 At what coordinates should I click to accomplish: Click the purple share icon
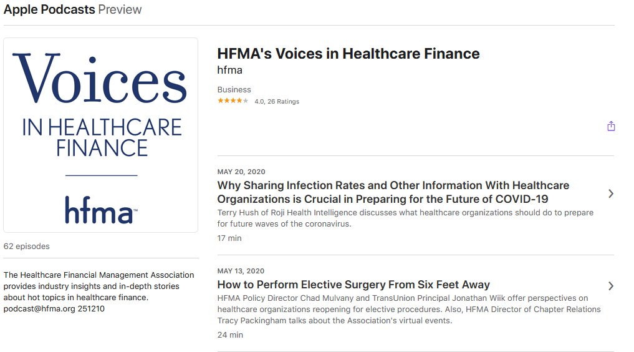611,126
